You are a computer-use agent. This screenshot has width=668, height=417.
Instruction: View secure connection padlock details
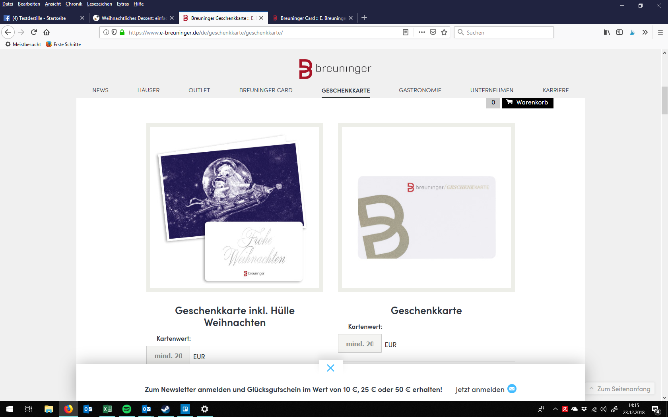pyautogui.click(x=122, y=32)
